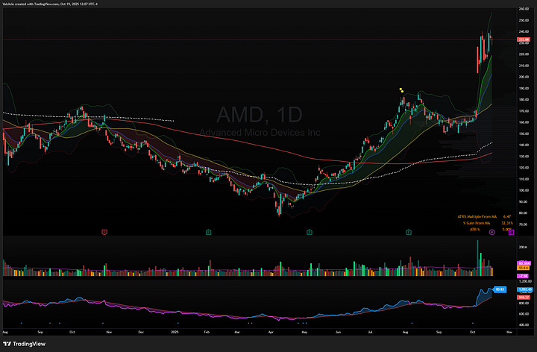Click the 260.00 price axis label

tap(524, 9)
